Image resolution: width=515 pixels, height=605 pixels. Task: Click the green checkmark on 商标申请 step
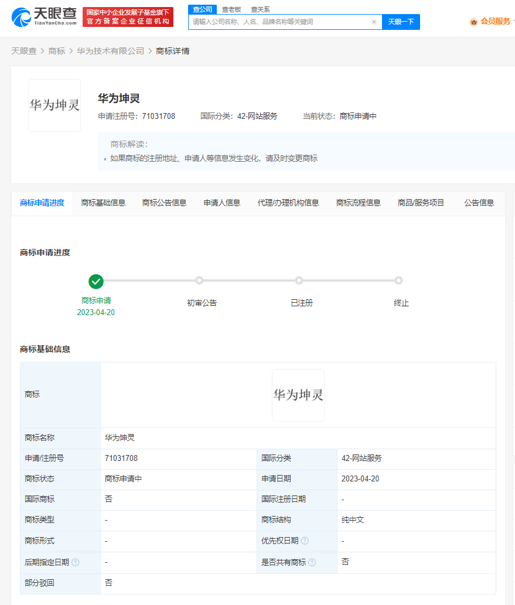point(96,282)
